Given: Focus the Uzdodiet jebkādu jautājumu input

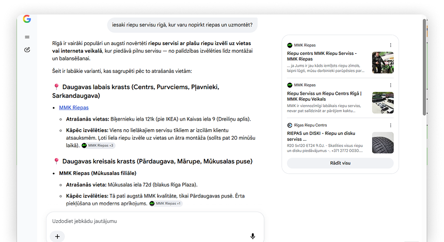Looking at the screenshot, I should click(155, 221).
